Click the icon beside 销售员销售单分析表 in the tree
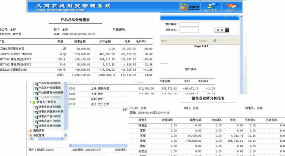The image size is (285, 156). pos(37,112)
